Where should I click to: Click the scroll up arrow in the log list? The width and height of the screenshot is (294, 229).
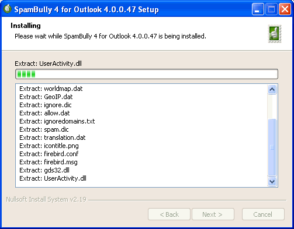(272, 90)
